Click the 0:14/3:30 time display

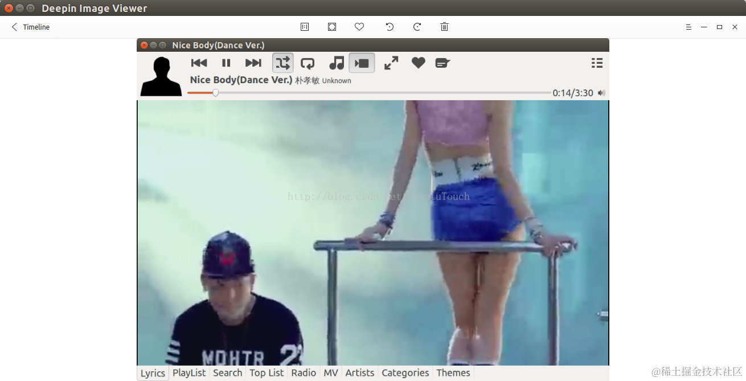573,93
